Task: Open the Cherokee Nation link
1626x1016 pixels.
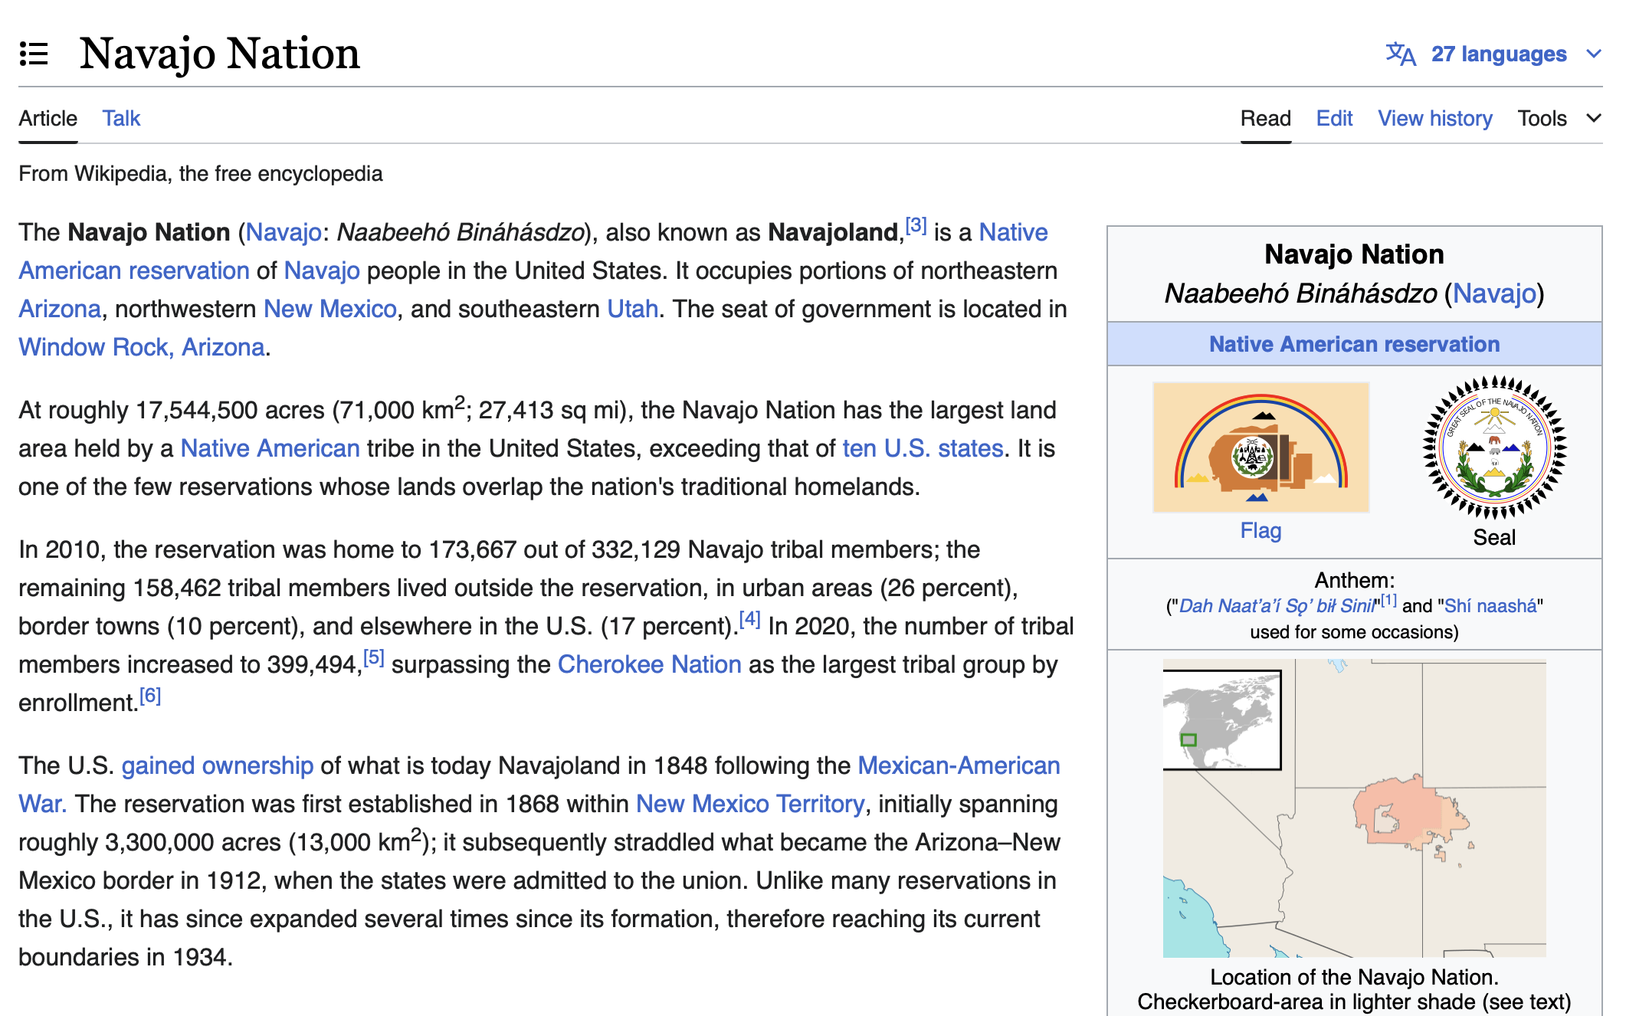Action: click(649, 664)
